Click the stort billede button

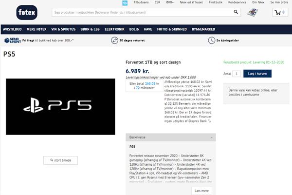pyautogui.click(x=60, y=160)
